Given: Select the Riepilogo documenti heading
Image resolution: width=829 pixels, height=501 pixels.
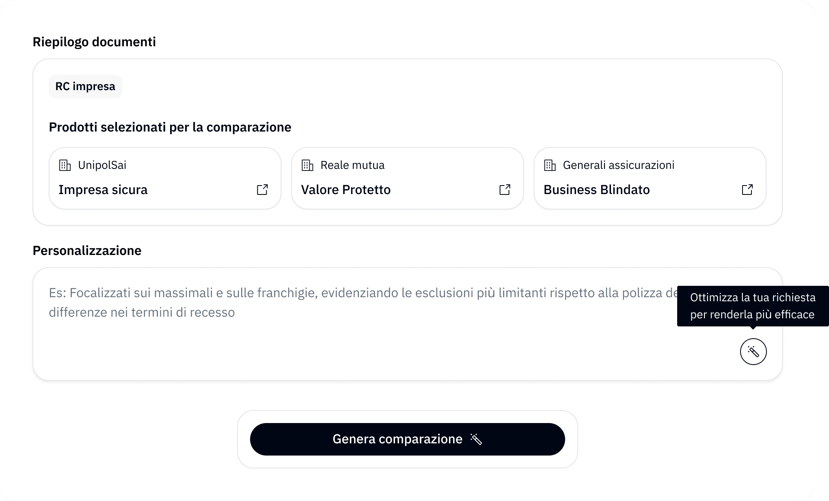Looking at the screenshot, I should (94, 41).
